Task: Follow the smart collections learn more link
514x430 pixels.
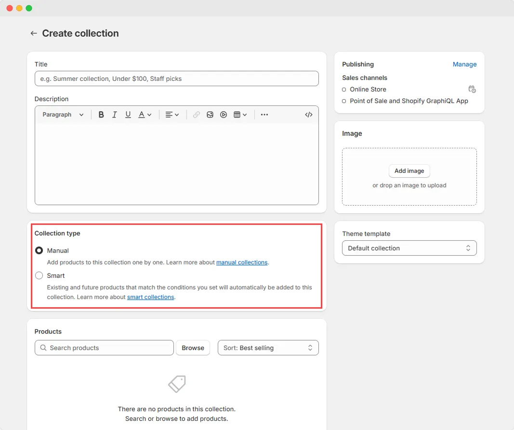Action: [150, 297]
